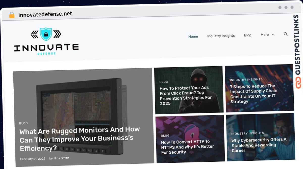This screenshot has width=303, height=169.
Task: Click the hooded hacker thumbnail image
Action: [189, 90]
